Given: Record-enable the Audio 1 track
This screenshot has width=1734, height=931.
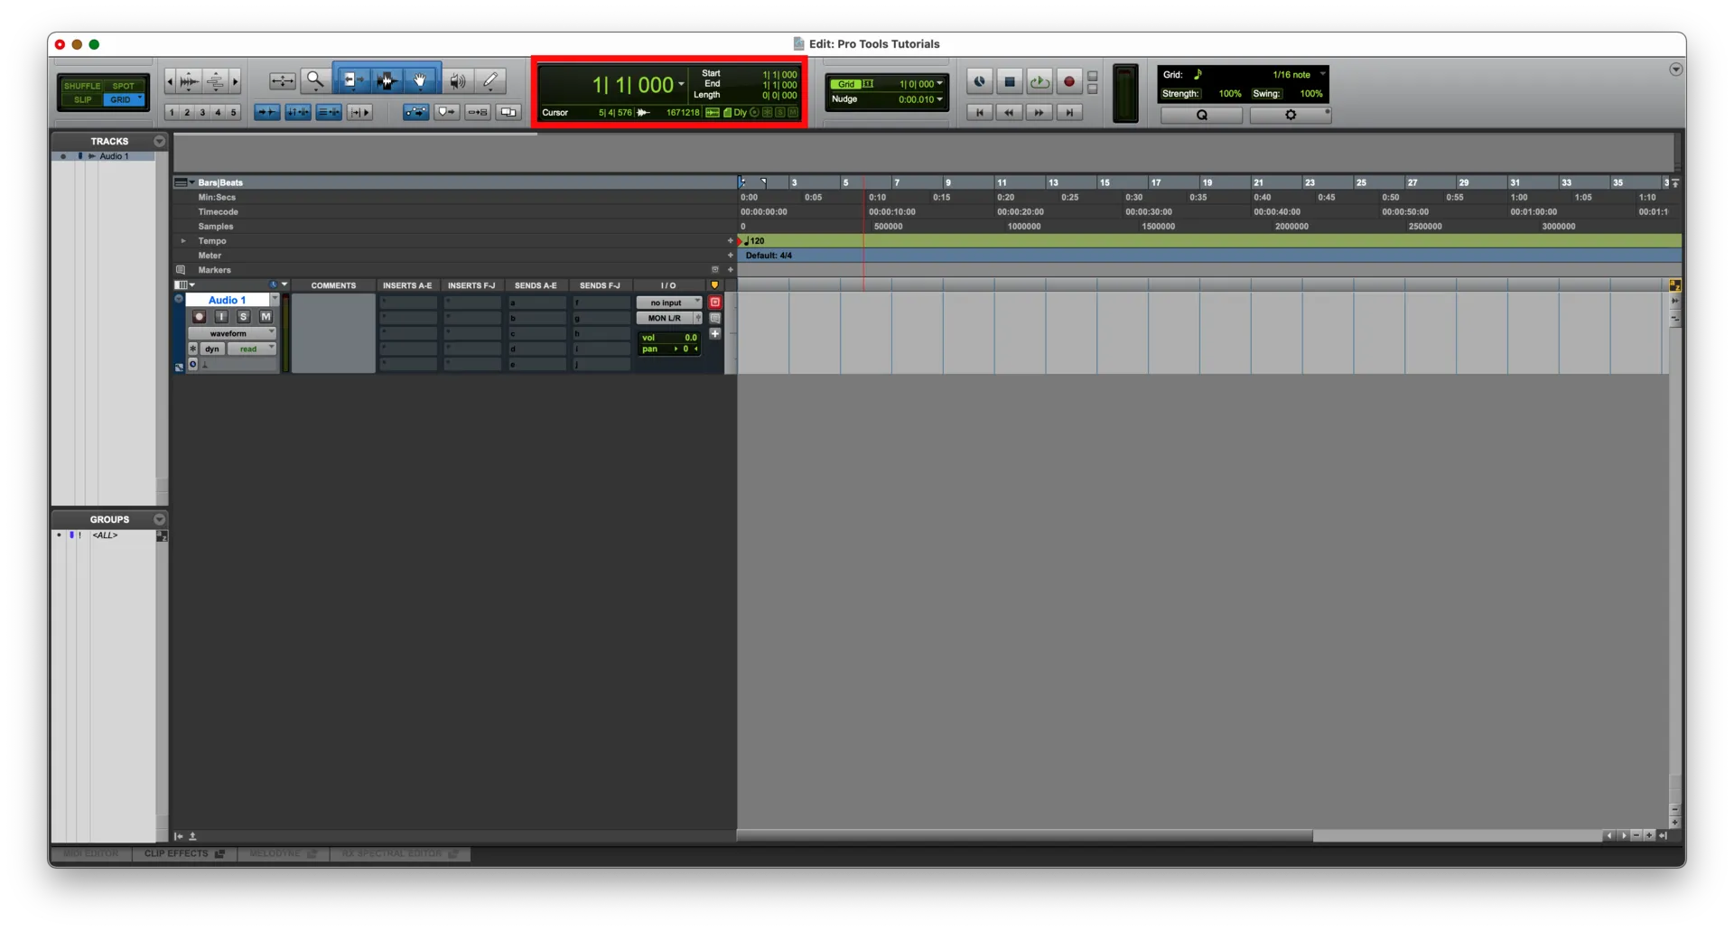Looking at the screenshot, I should (x=198, y=316).
